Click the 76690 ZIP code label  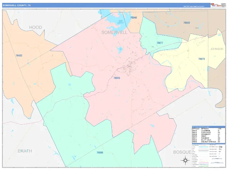pos(100,152)
